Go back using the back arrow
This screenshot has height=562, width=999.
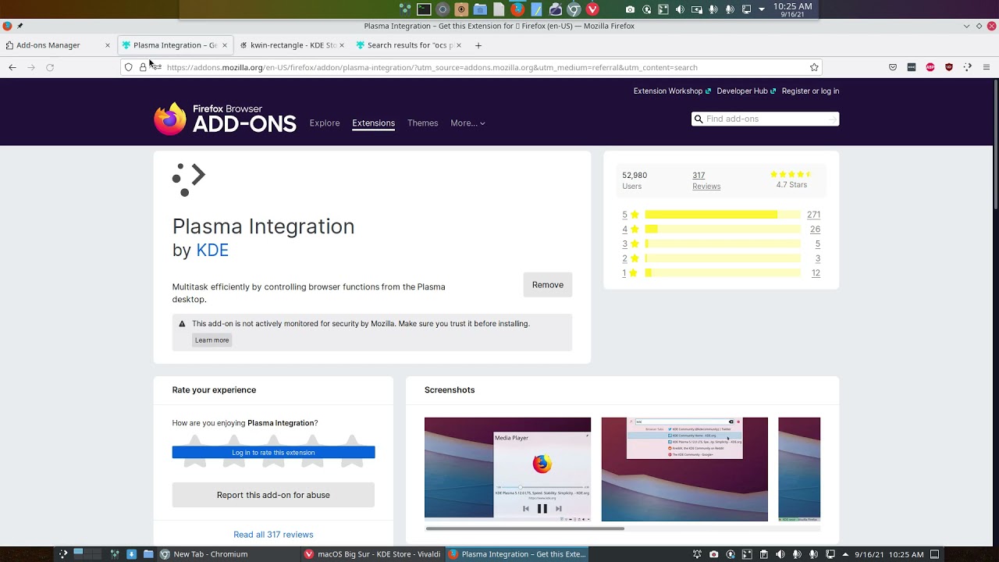click(x=12, y=67)
